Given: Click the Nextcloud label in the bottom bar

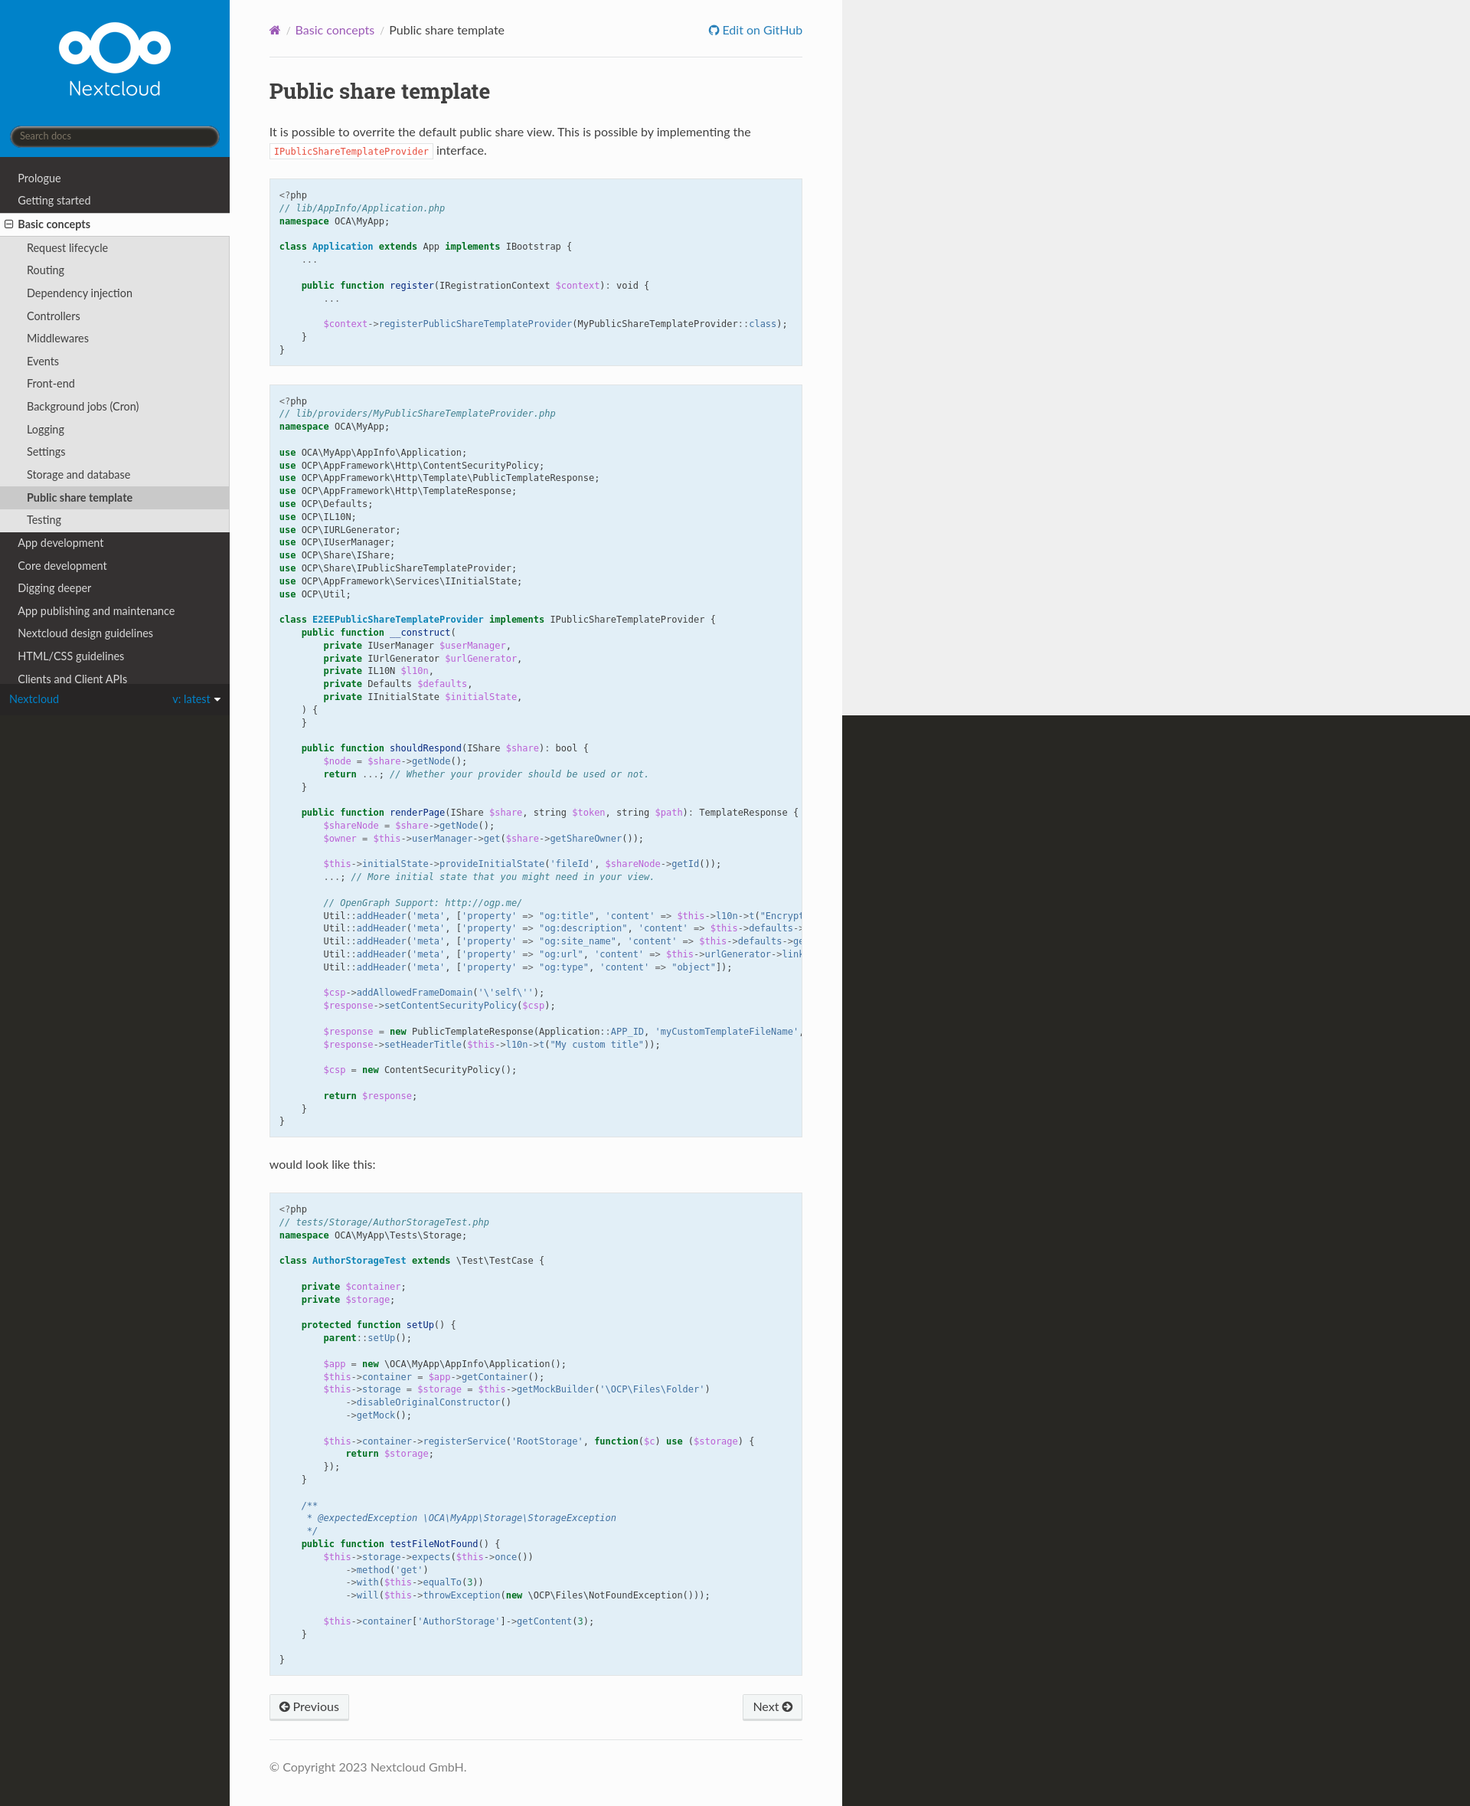Looking at the screenshot, I should coord(34,700).
